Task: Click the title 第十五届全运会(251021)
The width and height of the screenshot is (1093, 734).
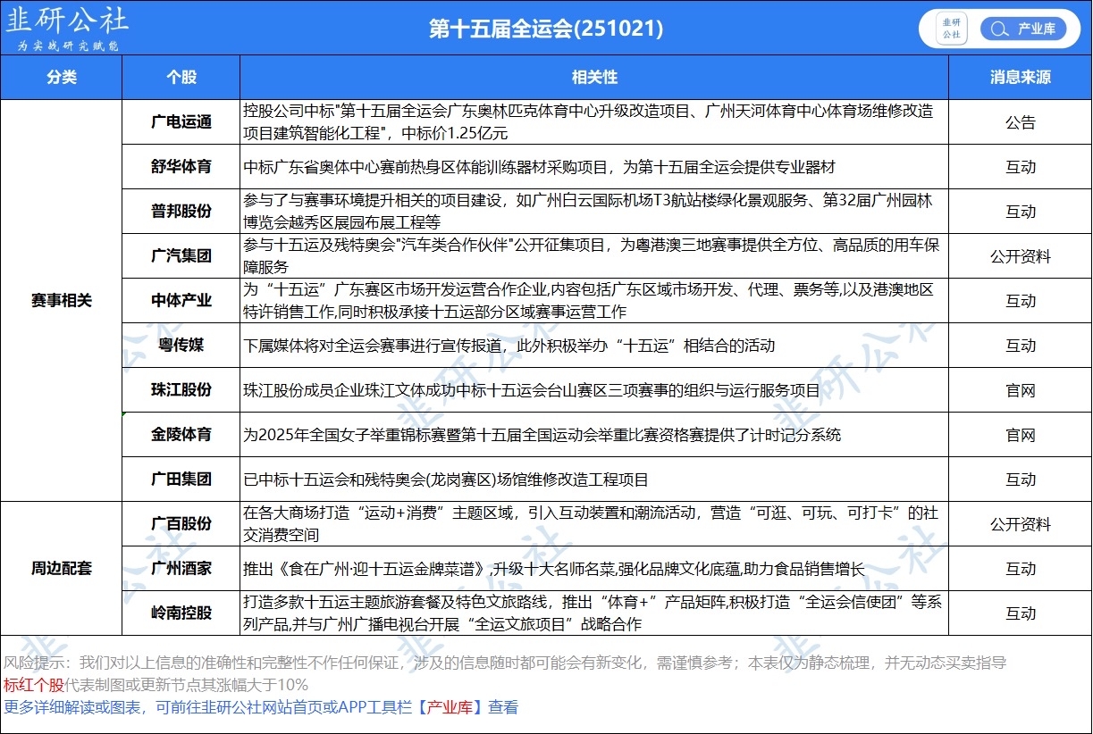Action: [x=546, y=29]
